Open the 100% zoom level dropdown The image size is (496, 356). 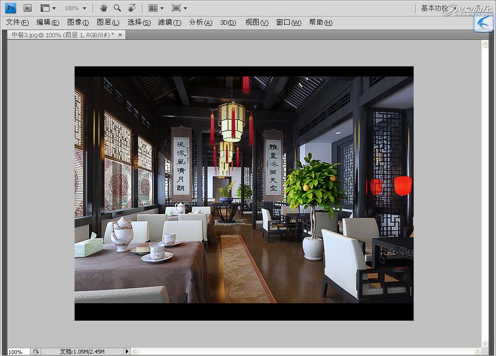pos(76,8)
